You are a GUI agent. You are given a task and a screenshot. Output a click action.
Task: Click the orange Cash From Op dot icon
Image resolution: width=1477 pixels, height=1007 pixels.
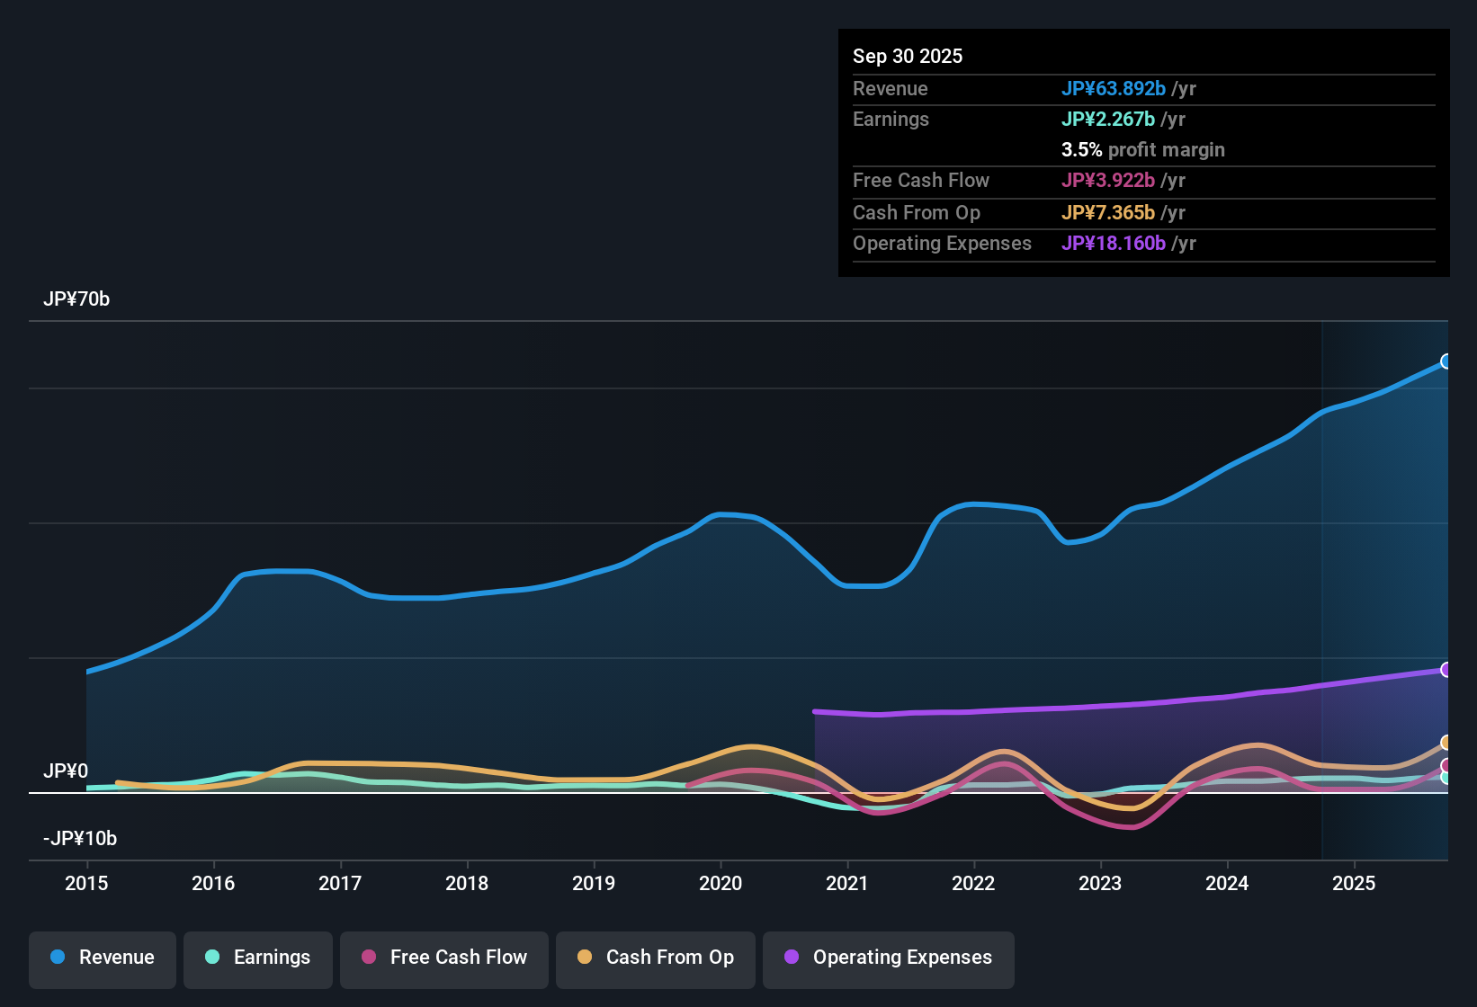point(584,958)
